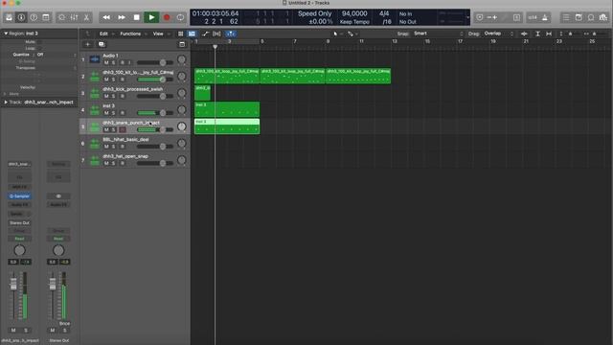This screenshot has width=613, height=345.
Task: Open the Q-Sampler instrument slot
Action: click(19, 195)
